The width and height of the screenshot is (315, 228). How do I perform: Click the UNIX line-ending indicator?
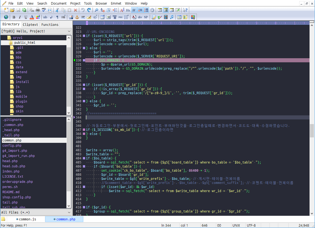point(236,225)
